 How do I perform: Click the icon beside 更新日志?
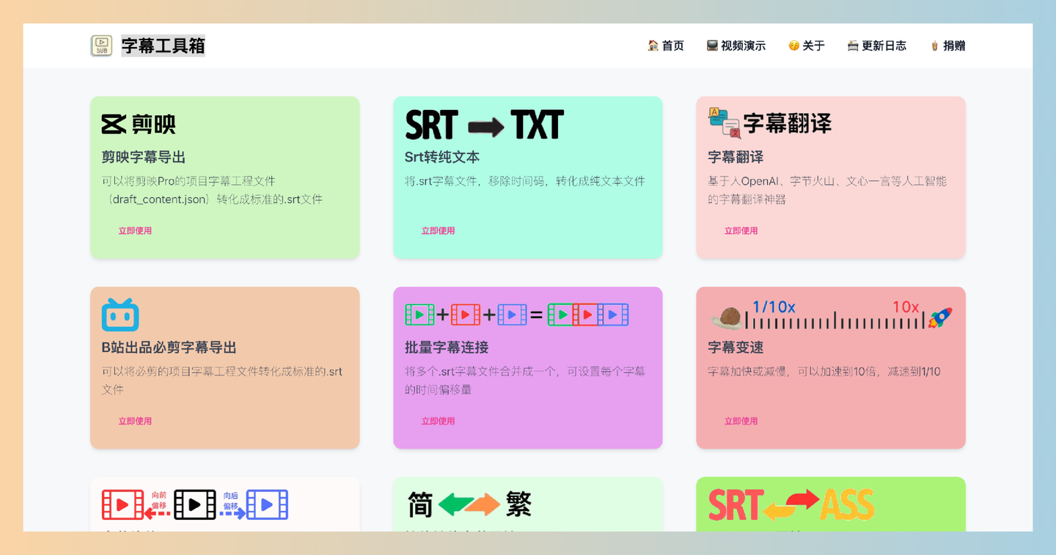click(x=852, y=45)
